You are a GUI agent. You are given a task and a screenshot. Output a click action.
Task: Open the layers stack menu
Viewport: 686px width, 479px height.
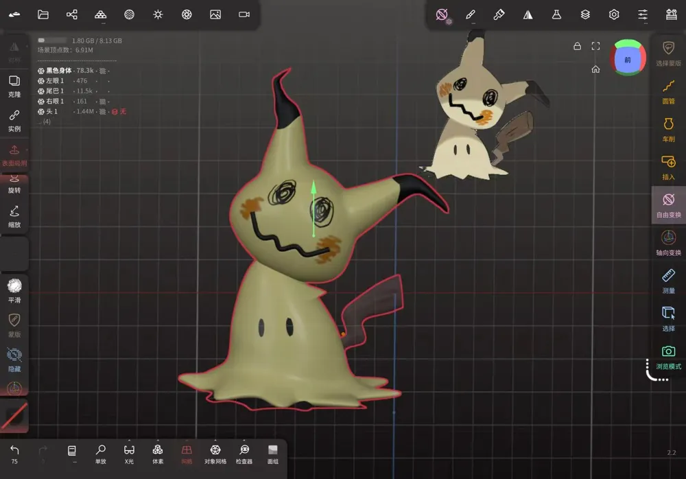(x=585, y=14)
